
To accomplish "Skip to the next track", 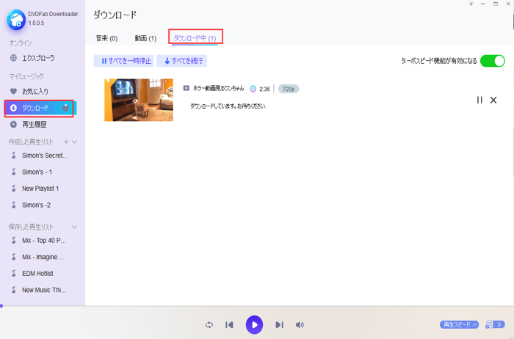I will coord(279,324).
